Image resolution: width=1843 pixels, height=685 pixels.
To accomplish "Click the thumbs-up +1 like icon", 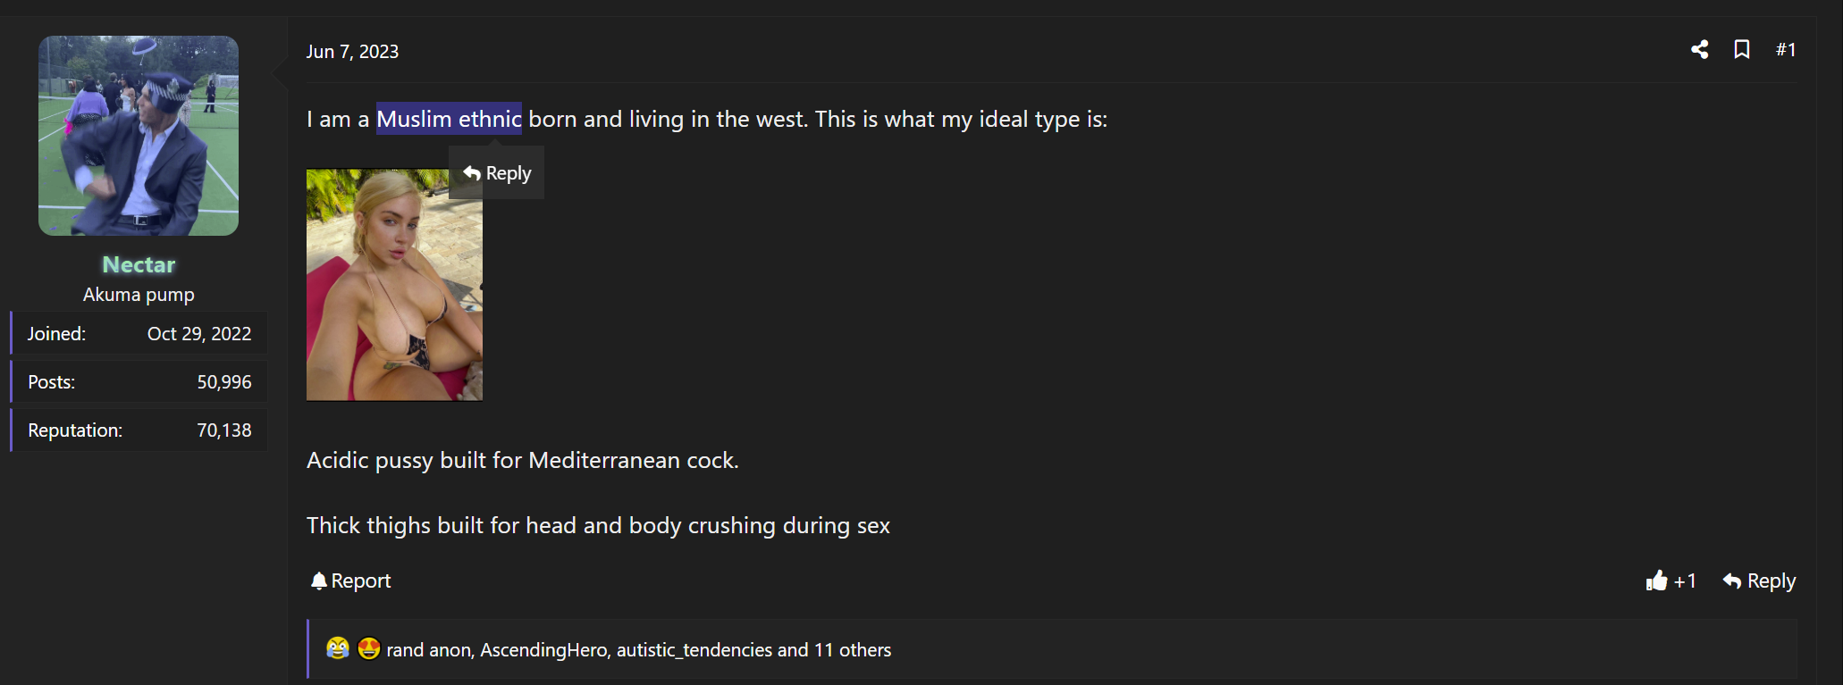I will pos(1657,581).
